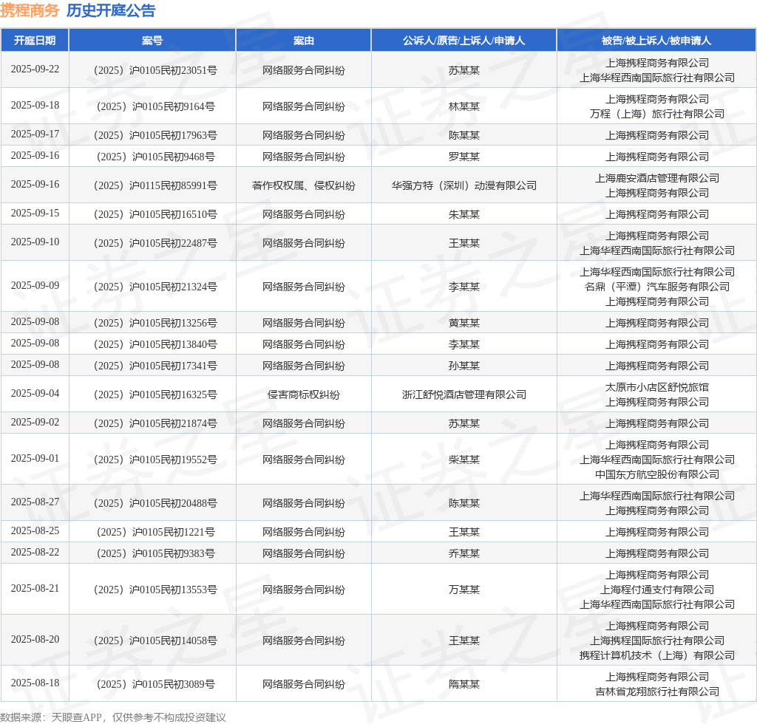
Task: Click the 历史开庭公告 heading
Action: click(111, 10)
